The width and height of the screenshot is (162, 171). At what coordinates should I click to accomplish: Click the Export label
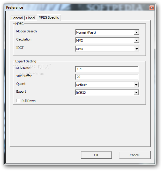[21, 91]
